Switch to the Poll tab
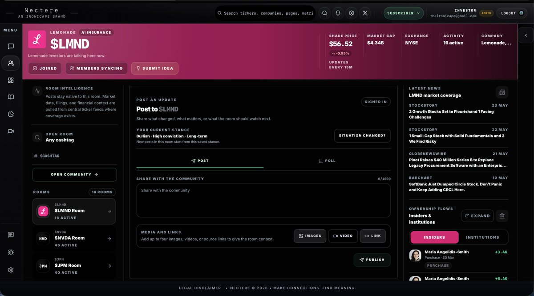 (x=327, y=160)
